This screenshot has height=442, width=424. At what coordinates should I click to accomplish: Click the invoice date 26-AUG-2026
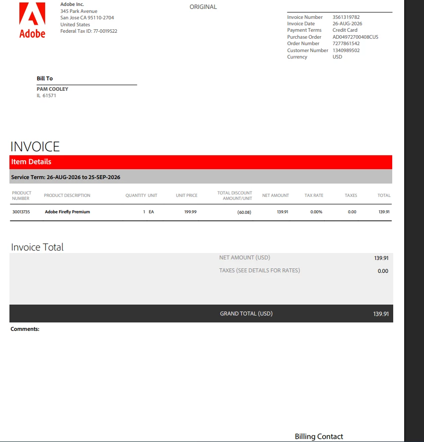(347, 24)
